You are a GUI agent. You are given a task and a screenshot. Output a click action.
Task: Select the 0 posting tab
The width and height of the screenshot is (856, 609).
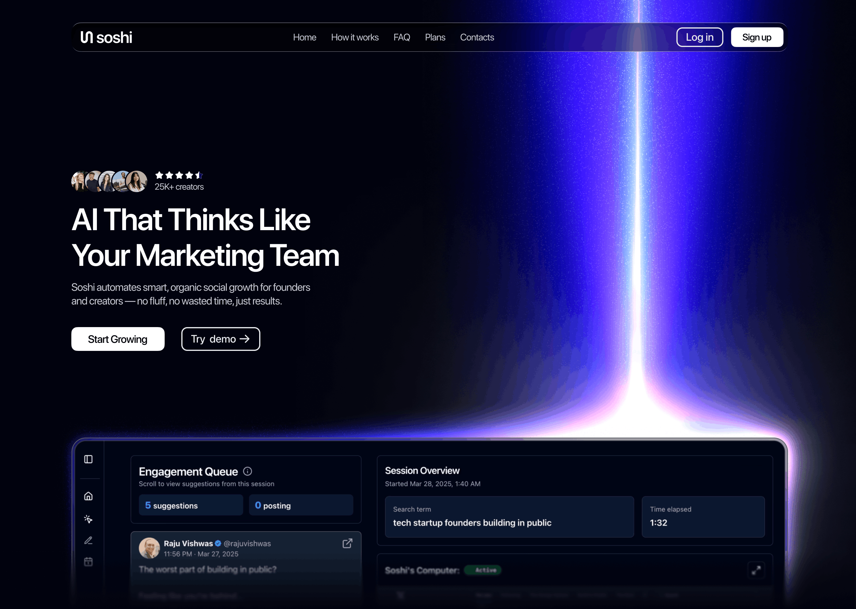click(x=301, y=505)
